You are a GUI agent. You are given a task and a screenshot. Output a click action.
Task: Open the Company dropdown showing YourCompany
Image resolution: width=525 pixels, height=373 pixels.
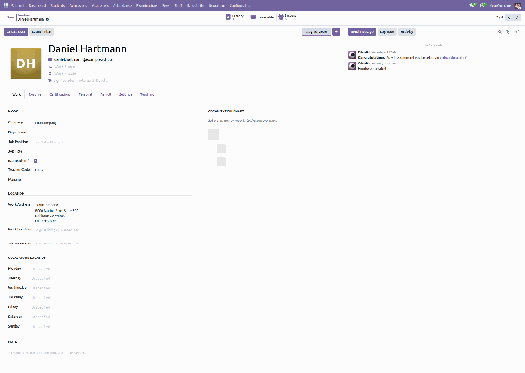pyautogui.click(x=113, y=123)
